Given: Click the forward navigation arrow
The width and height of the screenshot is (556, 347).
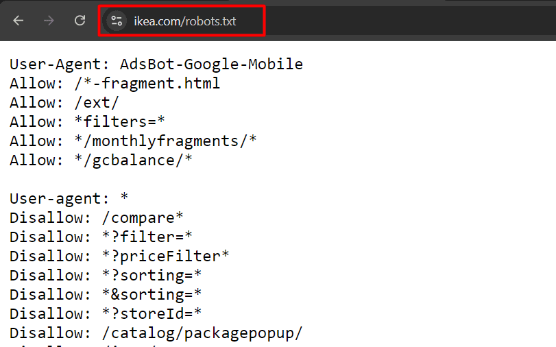Looking at the screenshot, I should pos(49,21).
